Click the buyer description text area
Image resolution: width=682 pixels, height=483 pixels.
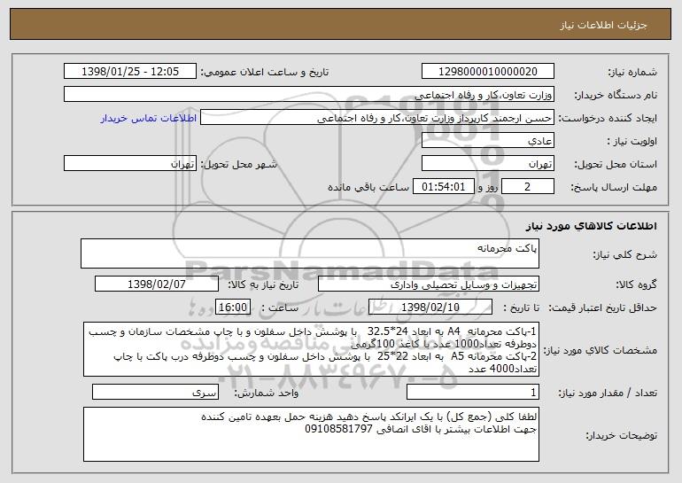(311, 434)
